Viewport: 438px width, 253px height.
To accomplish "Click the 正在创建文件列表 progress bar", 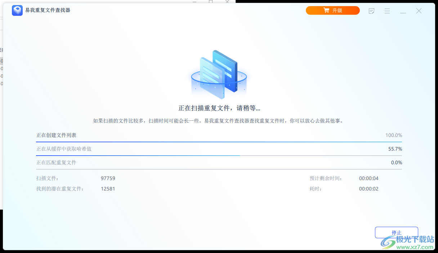I will point(219,142).
